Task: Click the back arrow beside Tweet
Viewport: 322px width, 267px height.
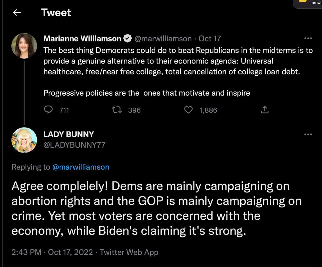Action: click(x=17, y=13)
